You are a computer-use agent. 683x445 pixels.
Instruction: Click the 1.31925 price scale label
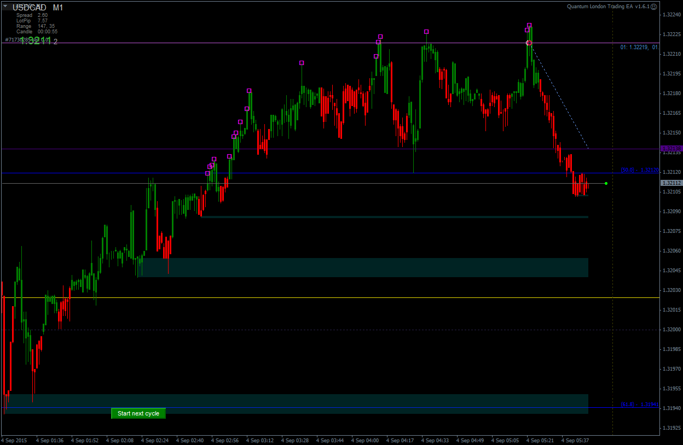tap(671, 428)
